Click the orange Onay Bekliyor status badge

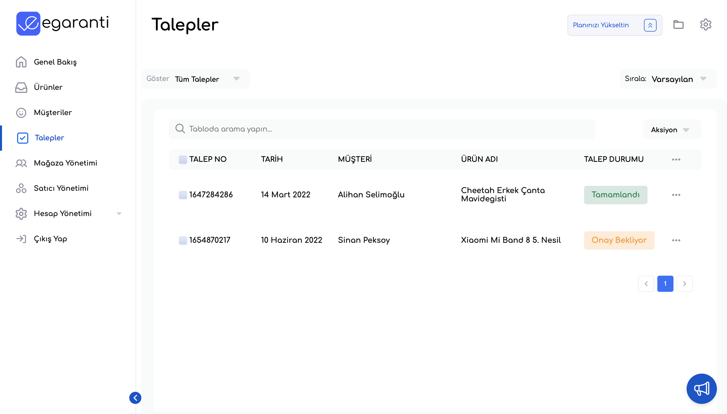[619, 240]
